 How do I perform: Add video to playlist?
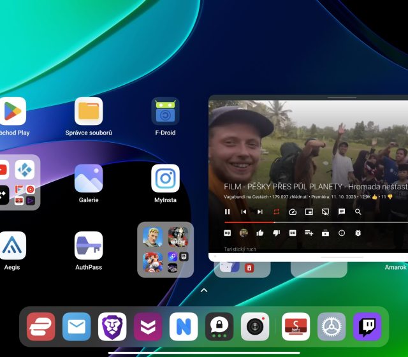pos(309,233)
